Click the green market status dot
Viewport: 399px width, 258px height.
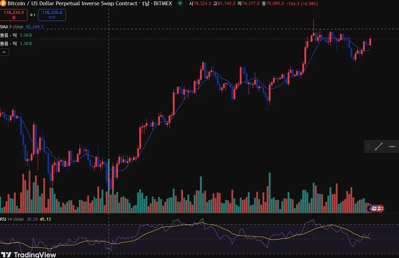(x=180, y=3)
